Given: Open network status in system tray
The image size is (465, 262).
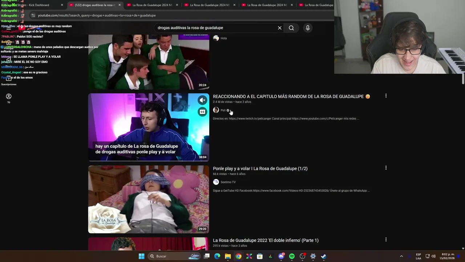Looking at the screenshot, I should tap(428, 256).
